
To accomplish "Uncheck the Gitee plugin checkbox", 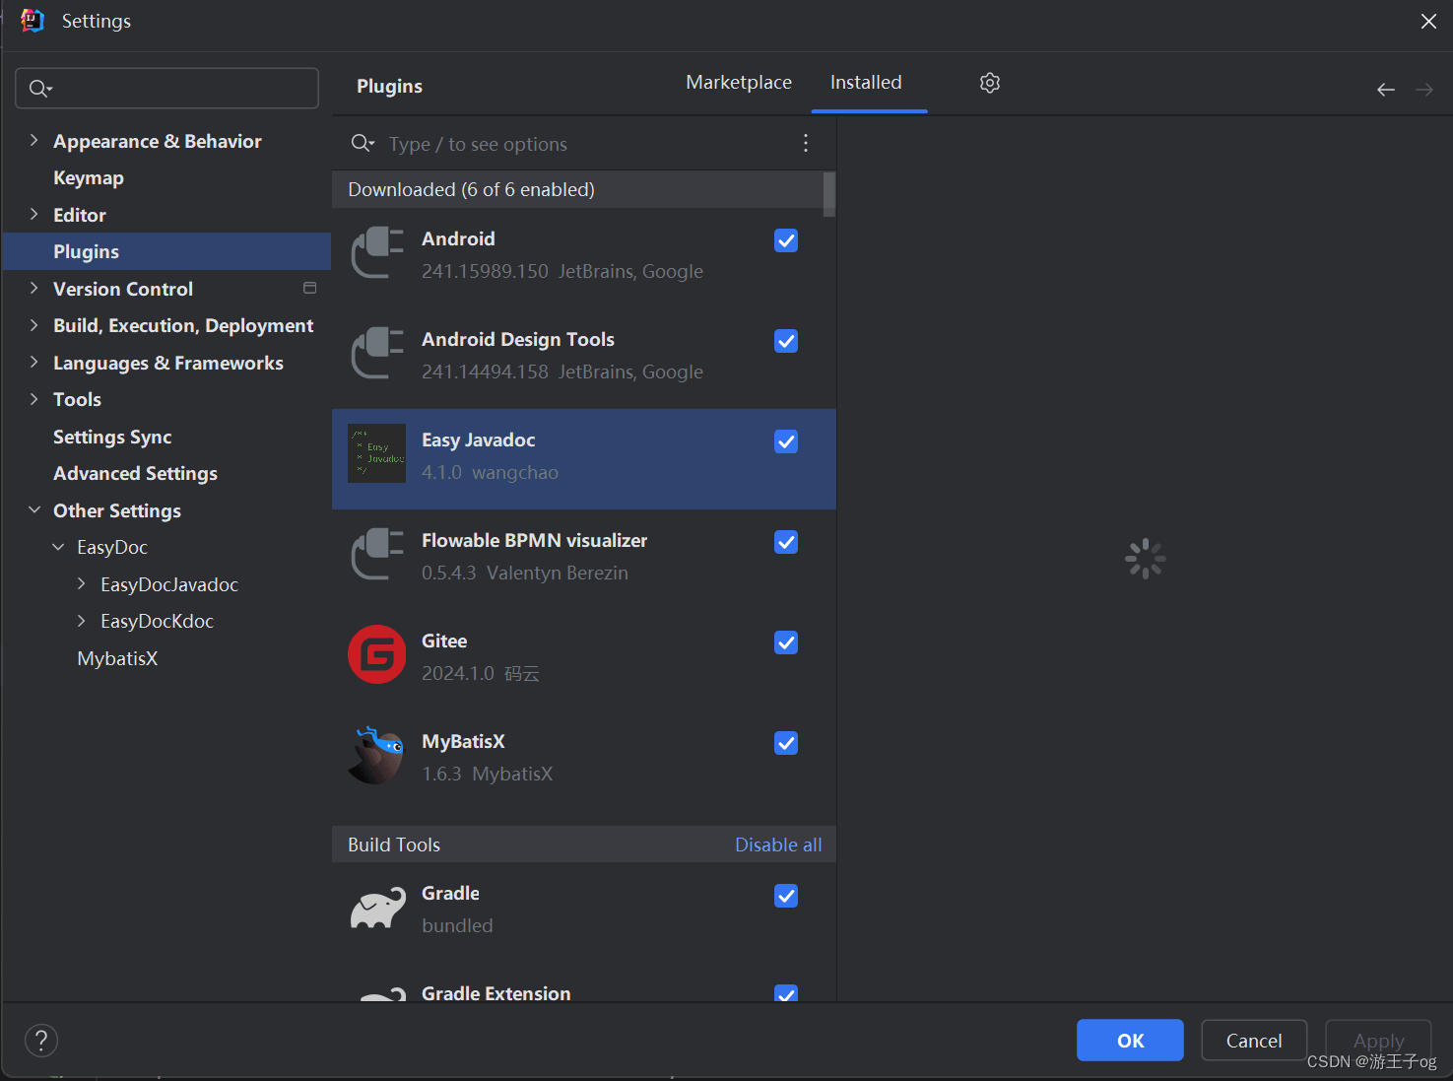I will click(786, 642).
